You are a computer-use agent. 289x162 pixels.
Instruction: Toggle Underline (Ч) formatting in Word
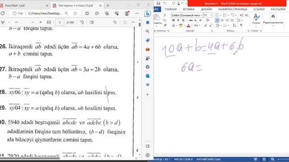click(x=183, y=20)
